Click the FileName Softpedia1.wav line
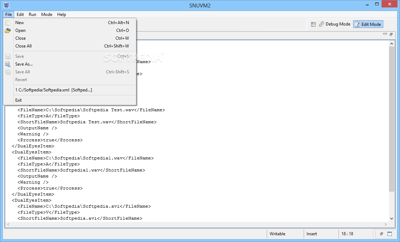Viewport: 400px width, 242px height. [86, 158]
